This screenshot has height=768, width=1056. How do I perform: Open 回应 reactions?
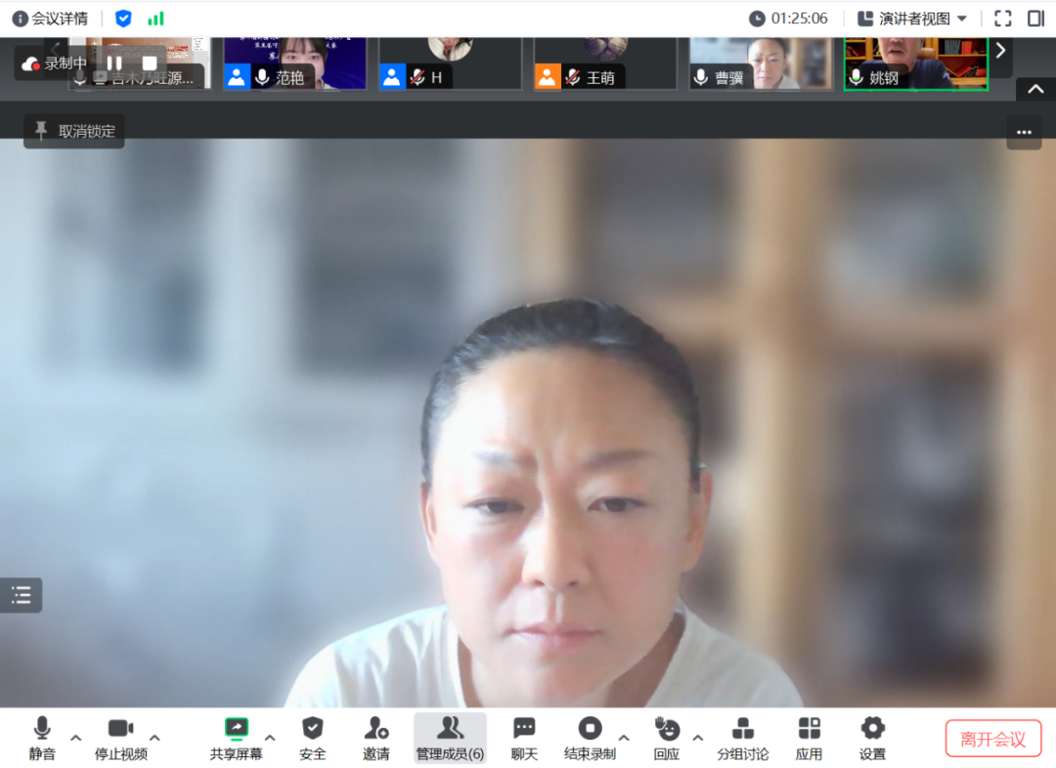(x=667, y=738)
